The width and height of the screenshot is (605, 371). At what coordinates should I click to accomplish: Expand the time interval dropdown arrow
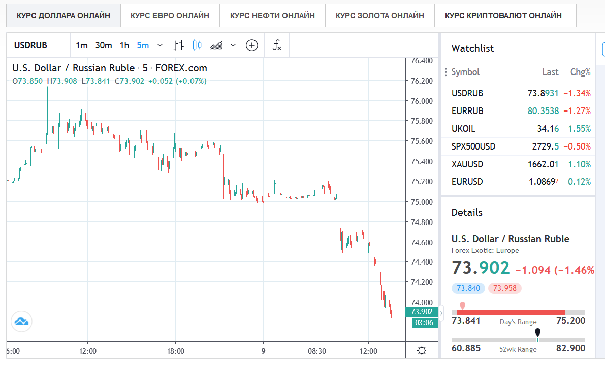pyautogui.click(x=160, y=45)
